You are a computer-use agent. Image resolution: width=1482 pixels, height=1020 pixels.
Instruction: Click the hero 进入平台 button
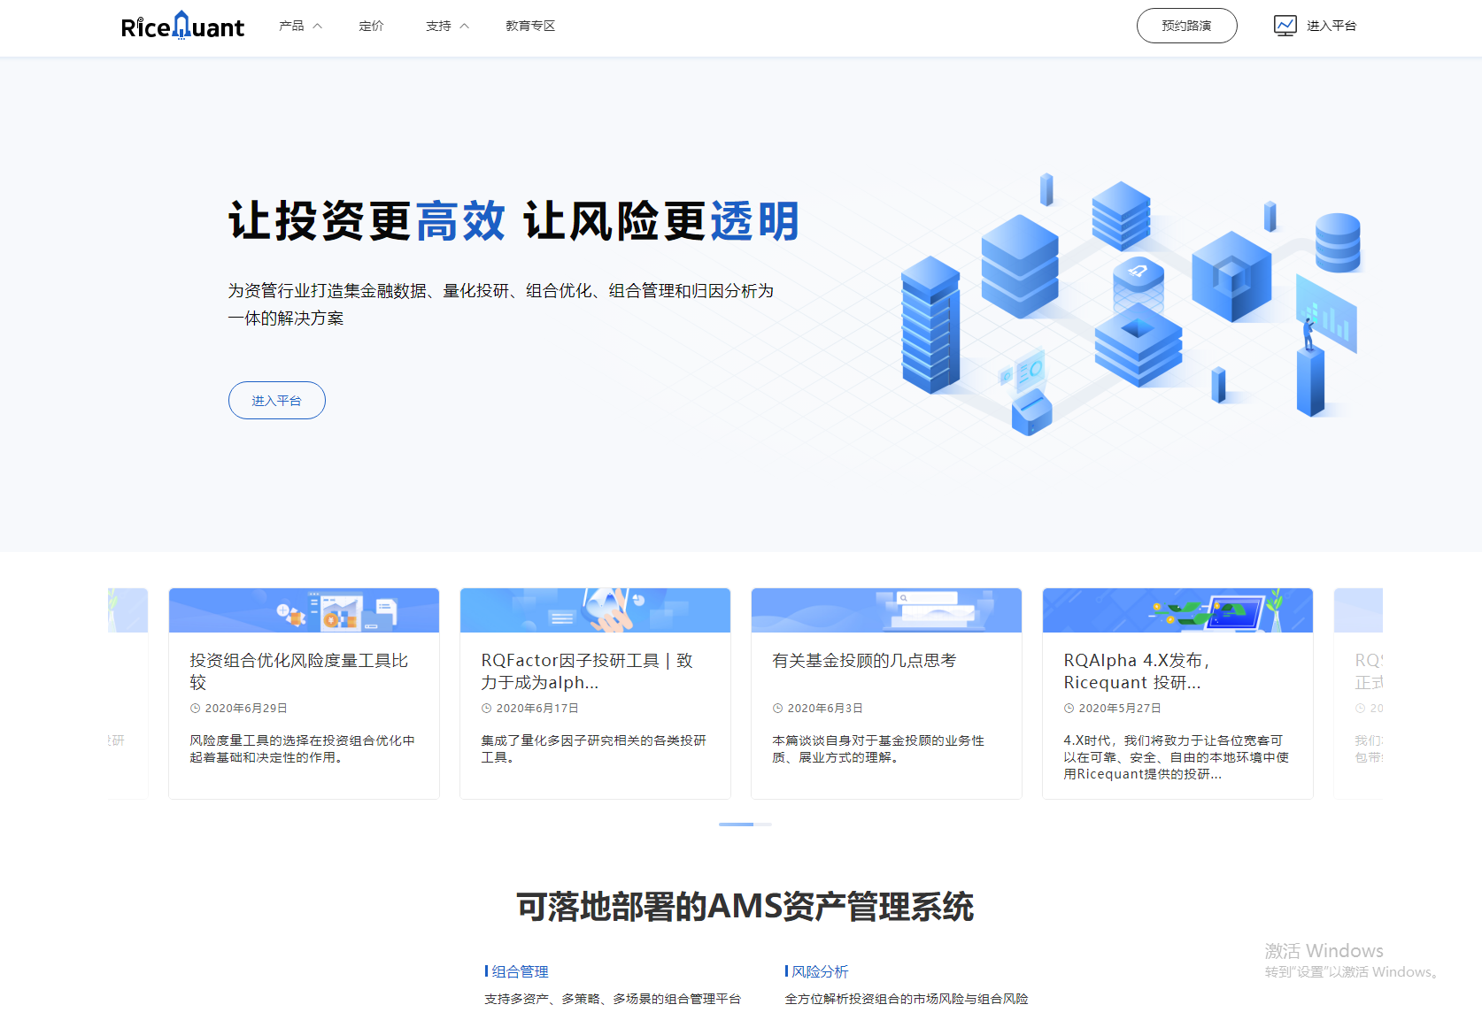[276, 400]
